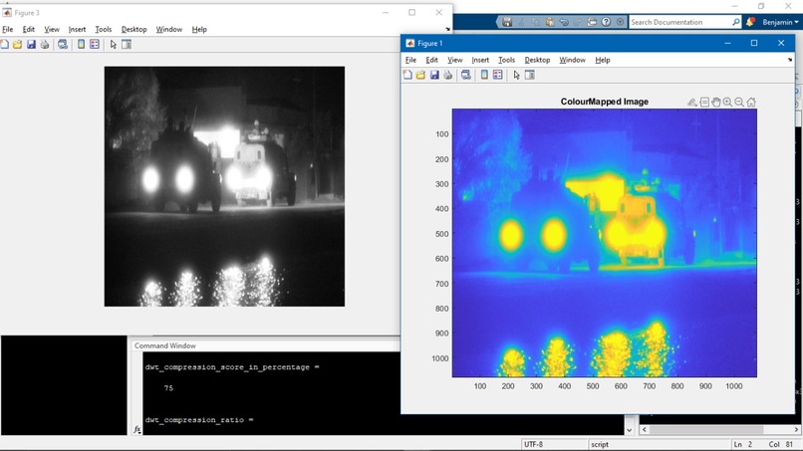This screenshot has width=803, height=451.
Task: Click left arrow of editor horizontal scrollbar
Action: pos(645,430)
